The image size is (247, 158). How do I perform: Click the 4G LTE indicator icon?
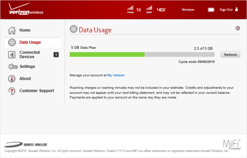tap(161, 10)
